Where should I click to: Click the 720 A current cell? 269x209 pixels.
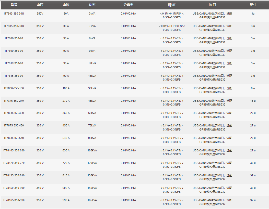[x=66, y=163]
